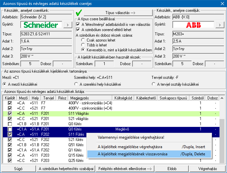This screenshot has height=173, width=227.
Task: Click 'A szimbólum helyettesítés szabályai' button
Action: [x=66, y=169]
